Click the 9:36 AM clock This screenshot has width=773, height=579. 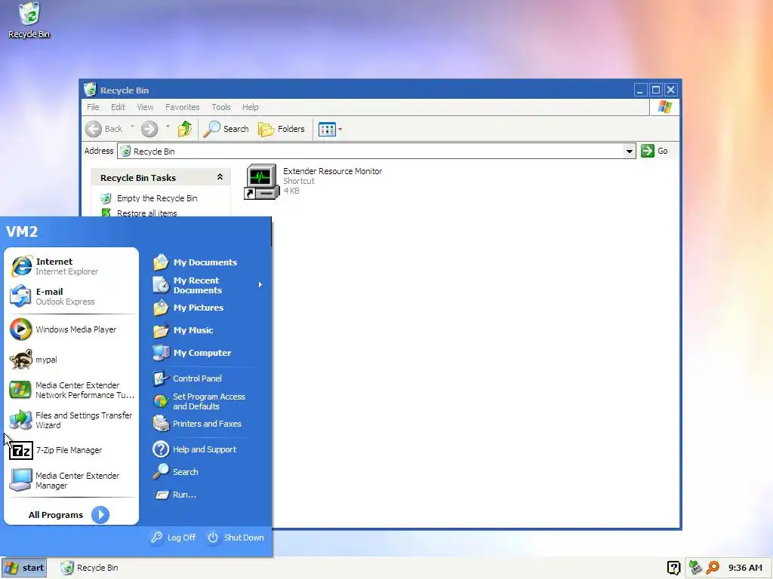pos(745,568)
